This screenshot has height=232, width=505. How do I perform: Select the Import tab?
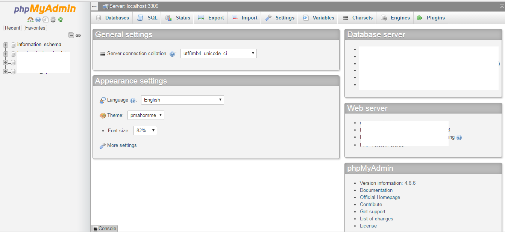tap(244, 18)
